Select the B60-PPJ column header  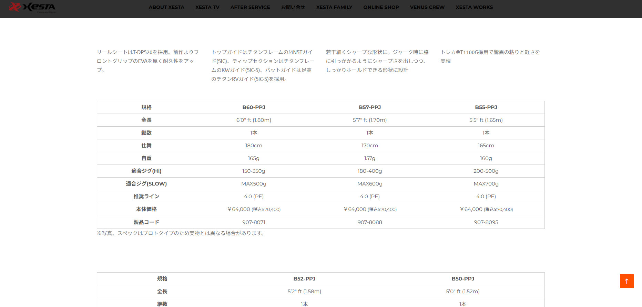[x=254, y=107]
